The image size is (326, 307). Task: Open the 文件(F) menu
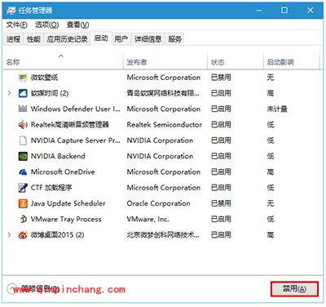point(16,24)
